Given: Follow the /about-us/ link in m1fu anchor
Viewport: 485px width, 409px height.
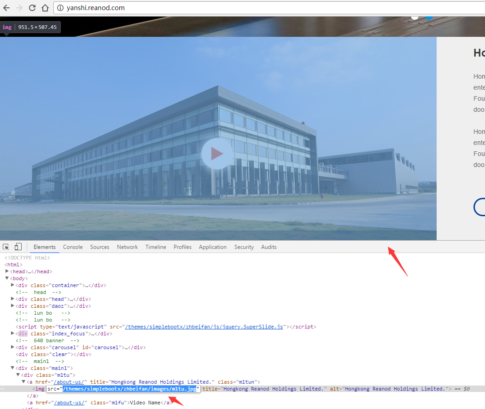Looking at the screenshot, I should click(x=69, y=403).
